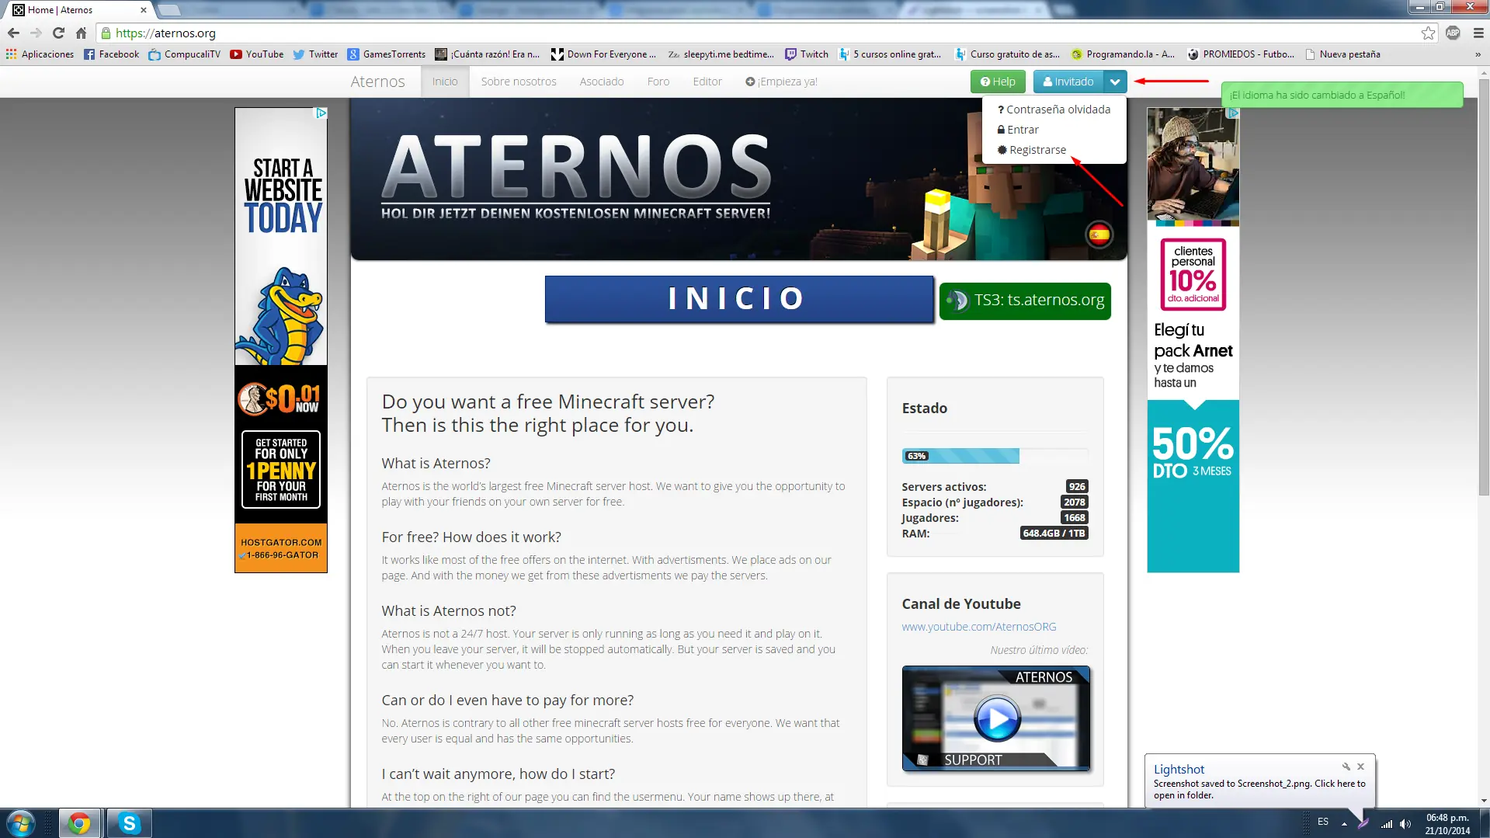The image size is (1490, 838).
Task: Click the ES language indicator in tray
Action: point(1323,822)
